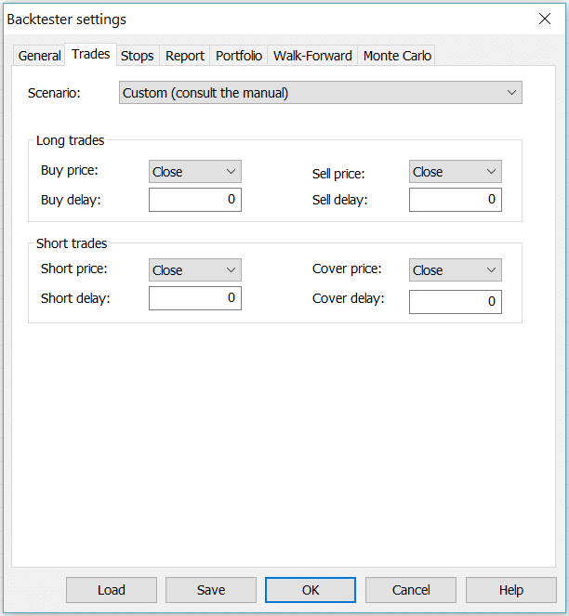Confirm settings with the OK button
This screenshot has height=616, width=569.
point(311,590)
